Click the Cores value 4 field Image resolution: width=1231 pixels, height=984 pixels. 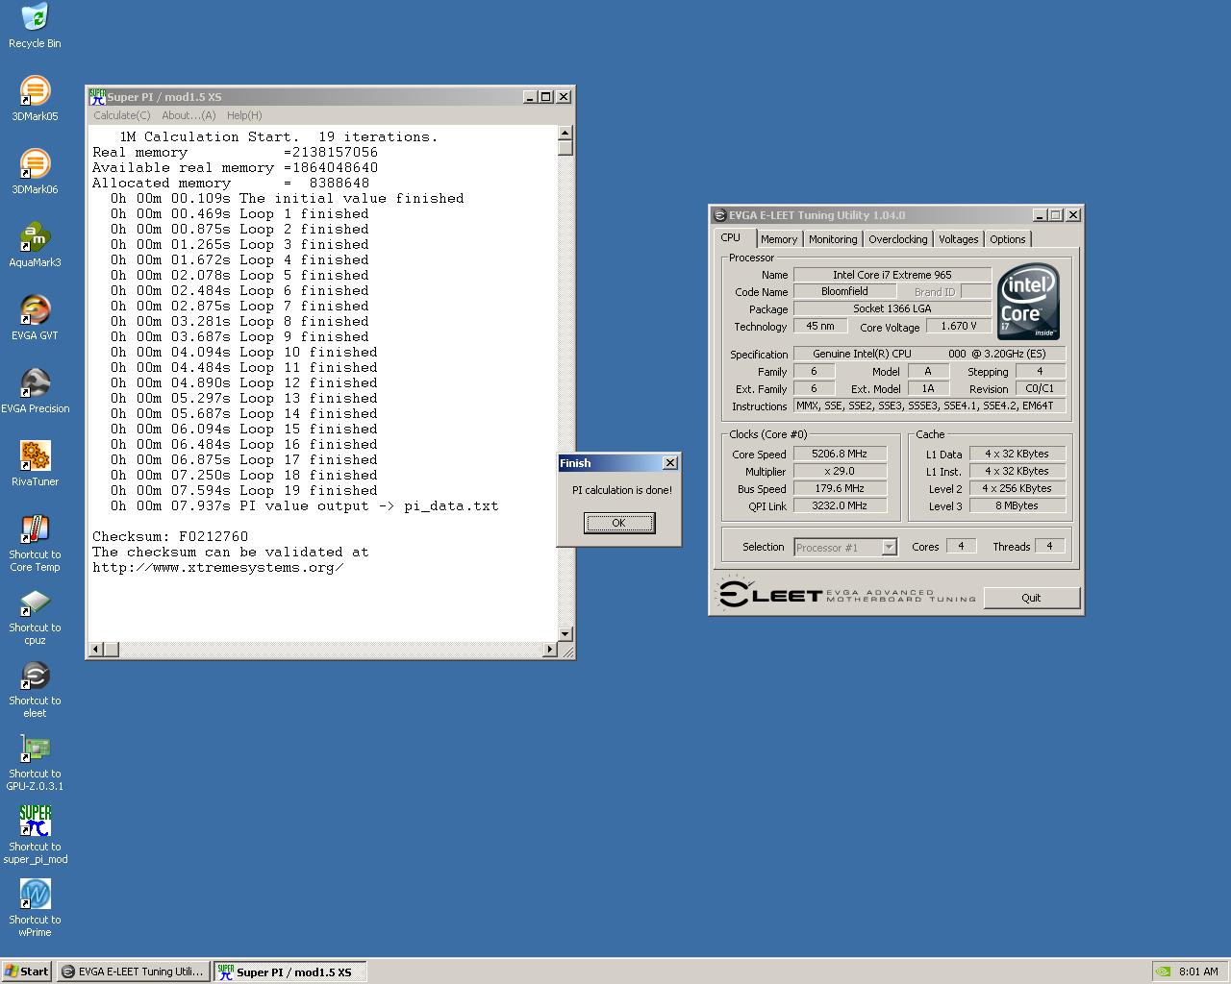click(x=960, y=547)
